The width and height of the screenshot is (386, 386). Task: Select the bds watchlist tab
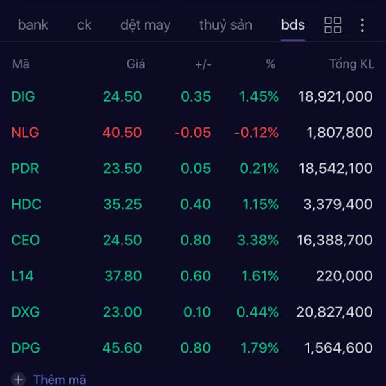tap(293, 25)
